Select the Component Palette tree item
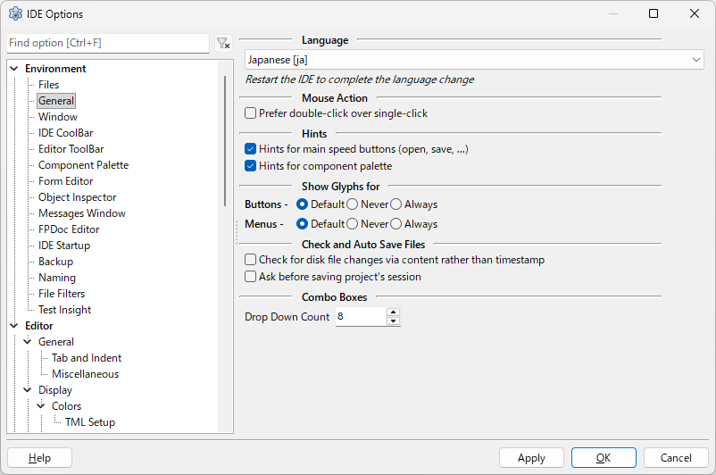 coord(83,165)
